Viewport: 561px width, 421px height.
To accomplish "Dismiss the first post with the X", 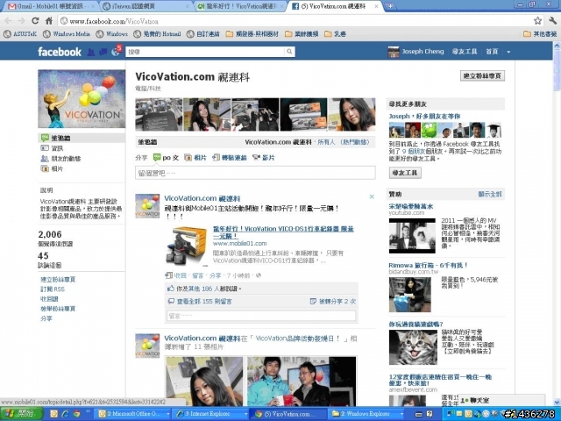I will coord(372,196).
